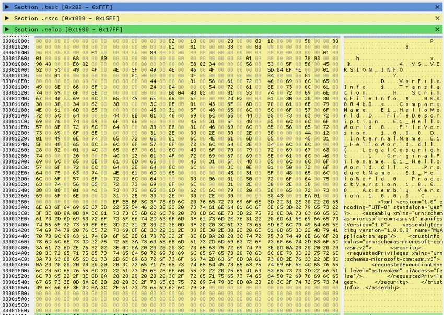The width and height of the screenshot is (444, 315).
Task: Select the Section .reloc [0x1600 - 0x17FF] label
Action: click(x=68, y=29)
